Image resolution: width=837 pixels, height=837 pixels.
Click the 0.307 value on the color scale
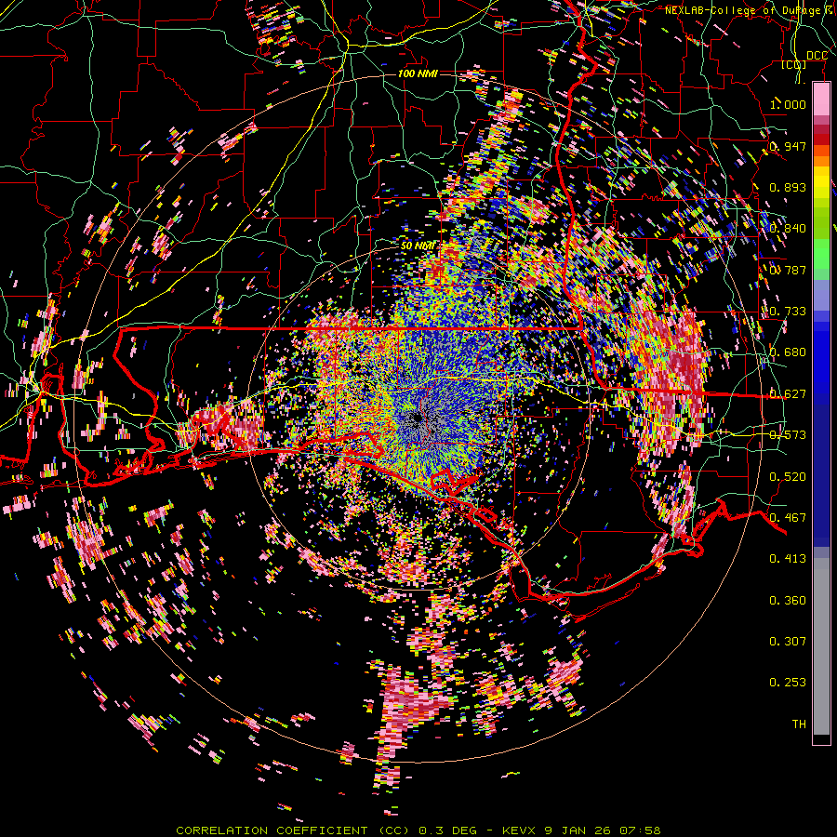pyautogui.click(x=788, y=642)
